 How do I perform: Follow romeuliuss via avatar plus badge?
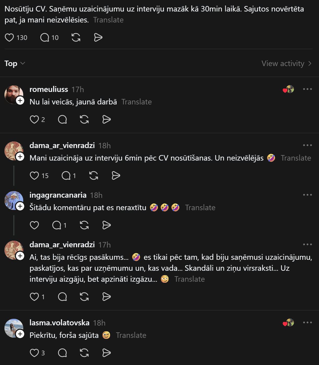(20, 101)
